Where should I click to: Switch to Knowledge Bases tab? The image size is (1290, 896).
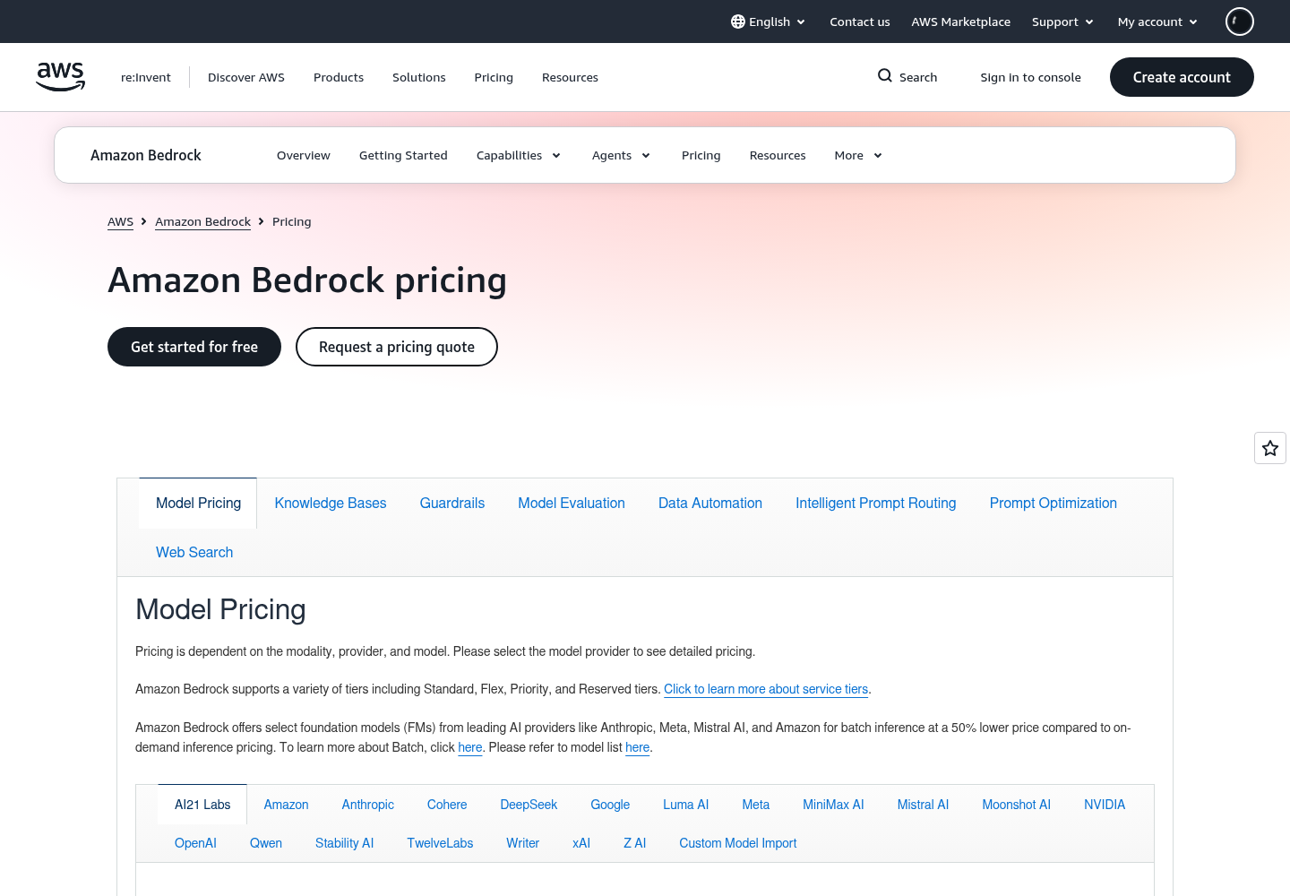tap(331, 503)
